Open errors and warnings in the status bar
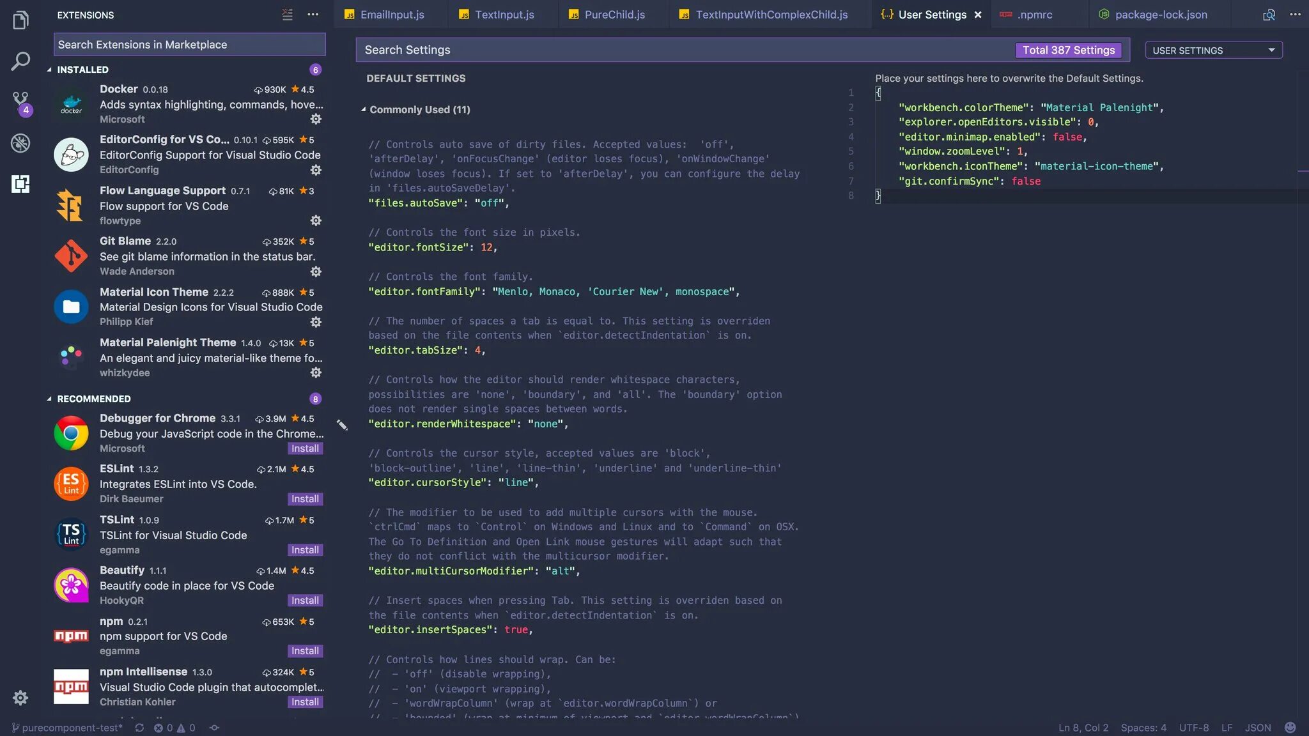Image resolution: width=1309 pixels, height=736 pixels. pyautogui.click(x=174, y=728)
